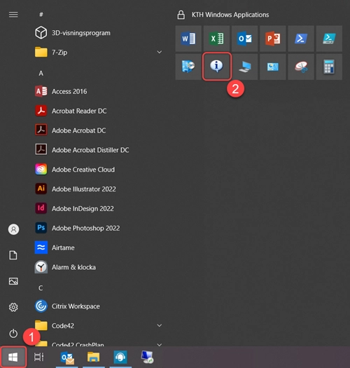The image size is (350, 368).
Task: Open the user account icon in the Start rail
Action: (x=13, y=229)
